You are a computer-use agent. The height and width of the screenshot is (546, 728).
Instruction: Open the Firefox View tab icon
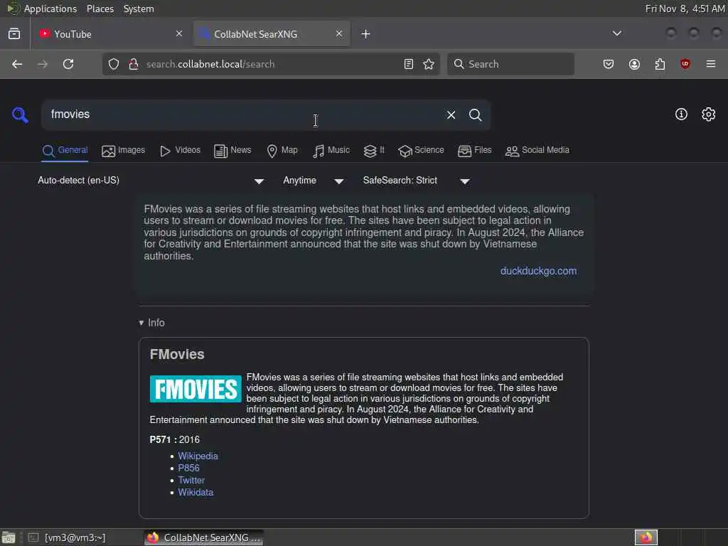coord(14,34)
